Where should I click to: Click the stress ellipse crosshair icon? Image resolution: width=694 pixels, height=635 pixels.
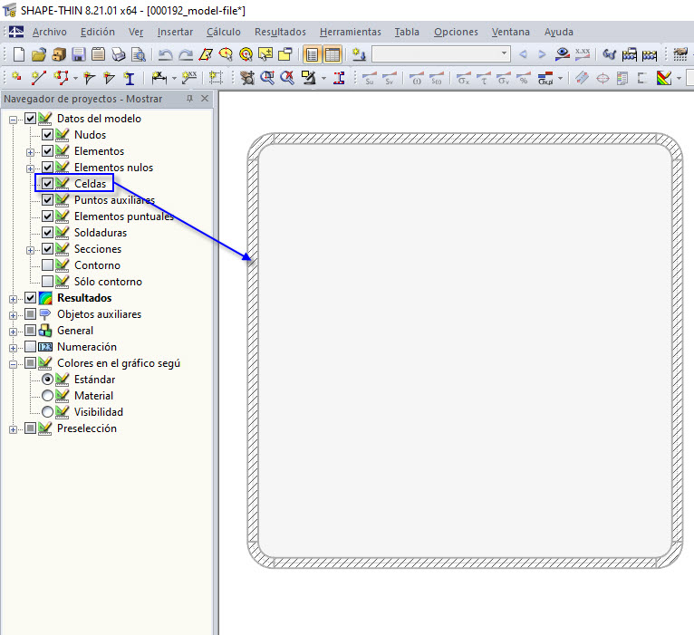(x=602, y=78)
